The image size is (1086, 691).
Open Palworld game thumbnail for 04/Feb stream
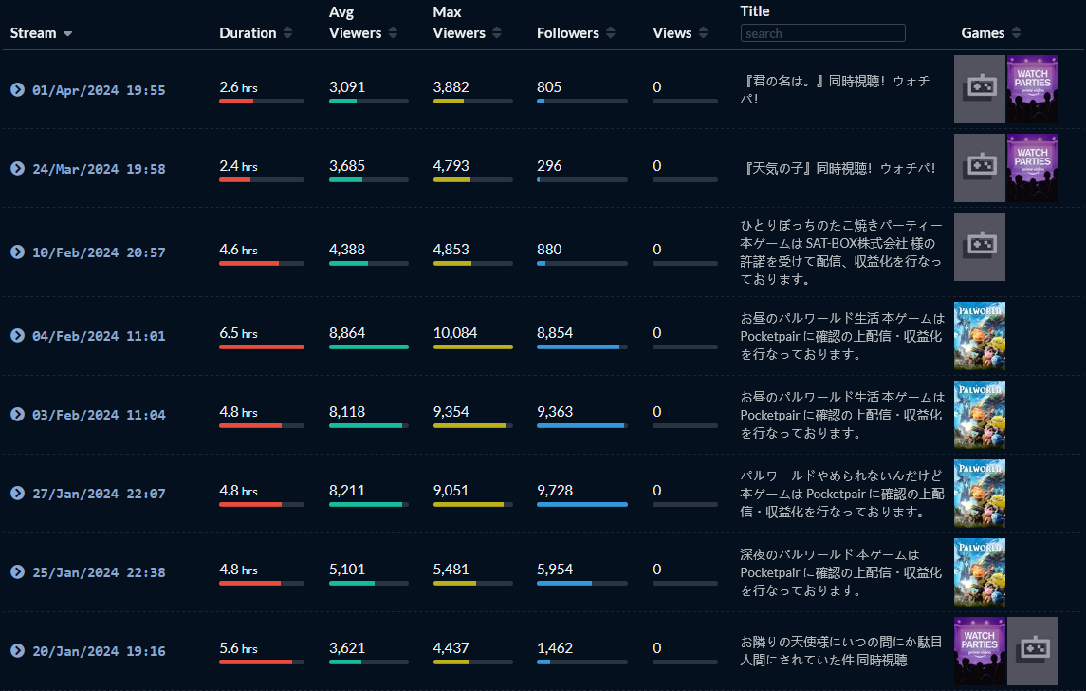tap(979, 336)
